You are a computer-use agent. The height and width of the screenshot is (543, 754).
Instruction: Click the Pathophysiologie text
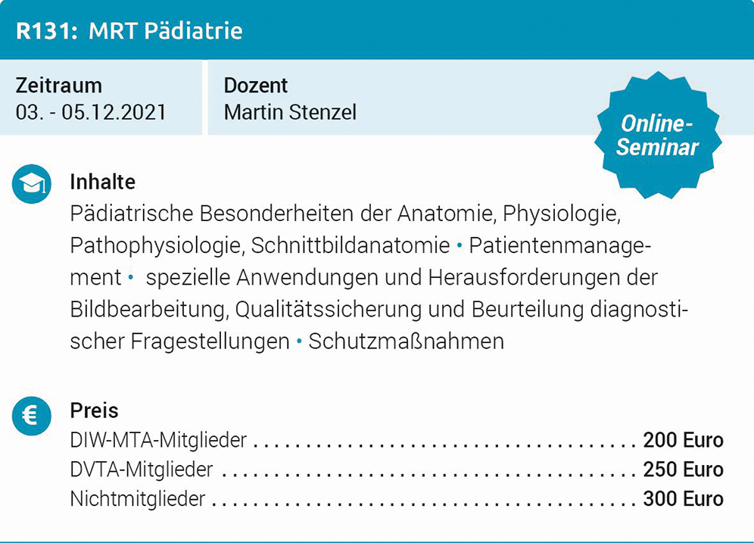click(157, 246)
